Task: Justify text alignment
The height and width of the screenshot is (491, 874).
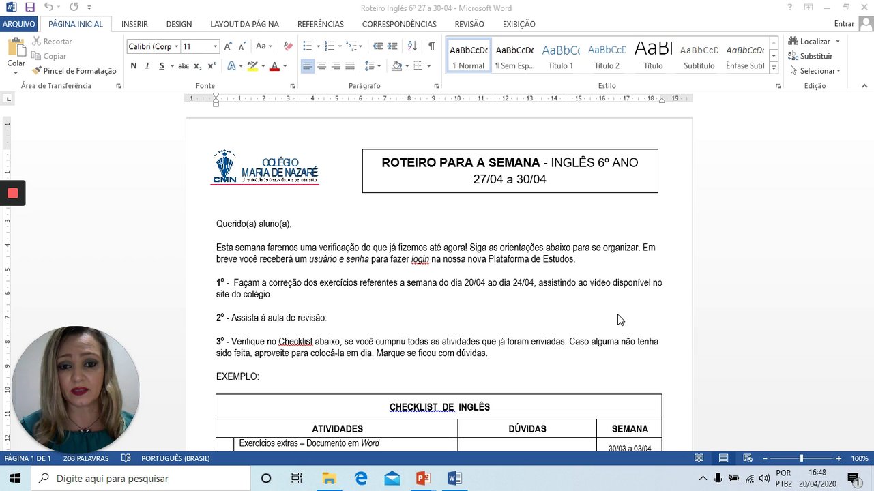Action: (x=350, y=66)
